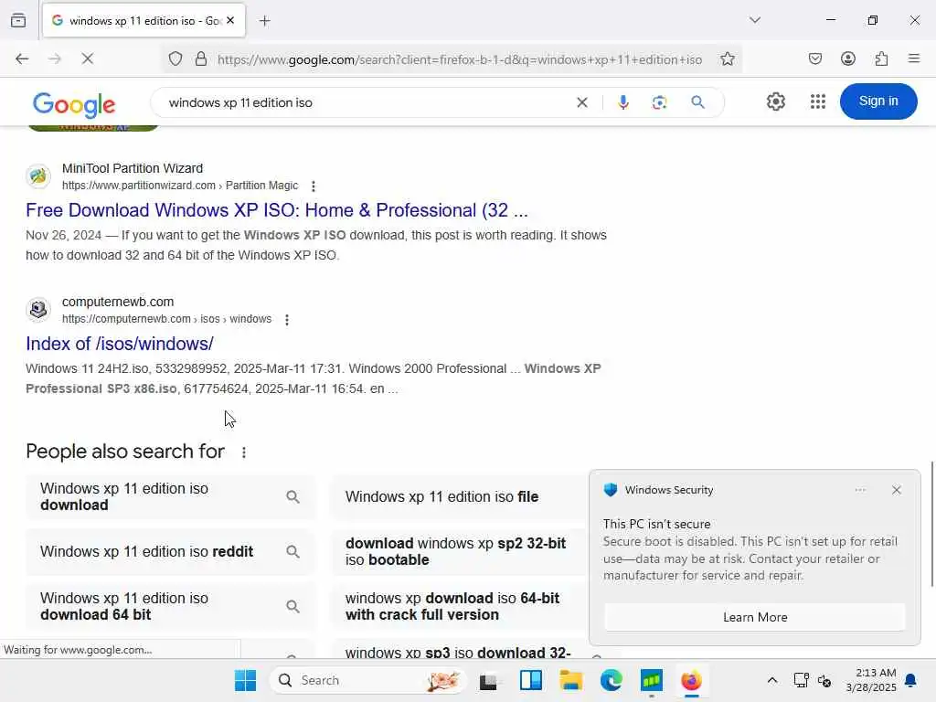This screenshot has height=702, width=936.
Task: Click the taskbar Search box
Action: (367, 680)
